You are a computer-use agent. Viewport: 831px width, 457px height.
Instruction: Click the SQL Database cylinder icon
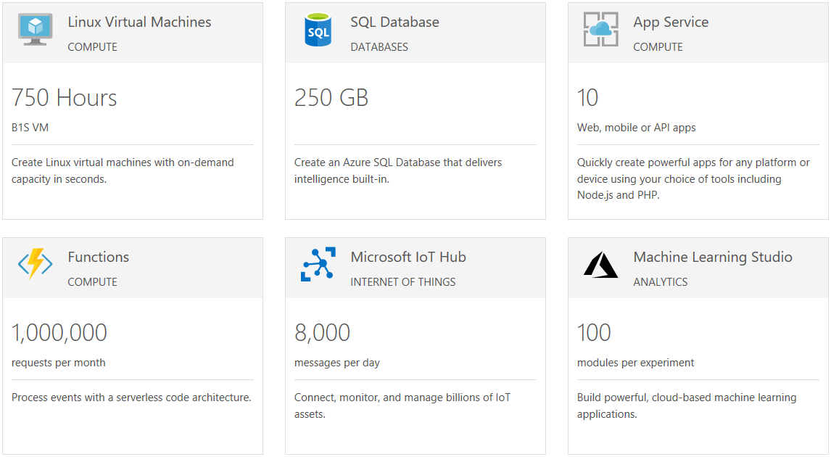(318, 30)
